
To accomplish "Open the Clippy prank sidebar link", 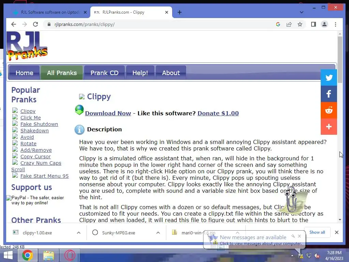I will (x=28, y=111).
